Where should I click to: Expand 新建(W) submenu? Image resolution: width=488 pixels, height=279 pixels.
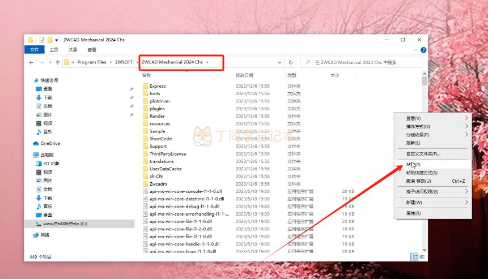click(x=433, y=202)
